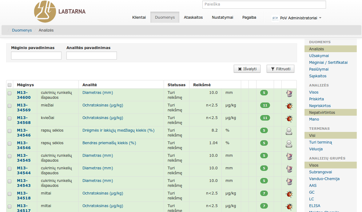The width and height of the screenshot is (362, 212).
Task: Open Užsakymai link in sidebar
Action: (x=319, y=56)
